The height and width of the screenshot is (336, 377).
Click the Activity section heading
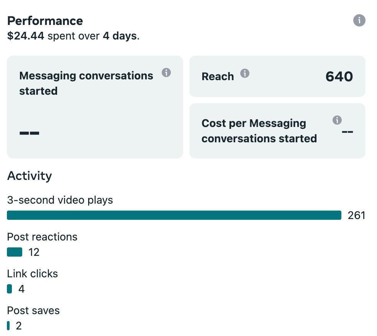click(x=30, y=176)
